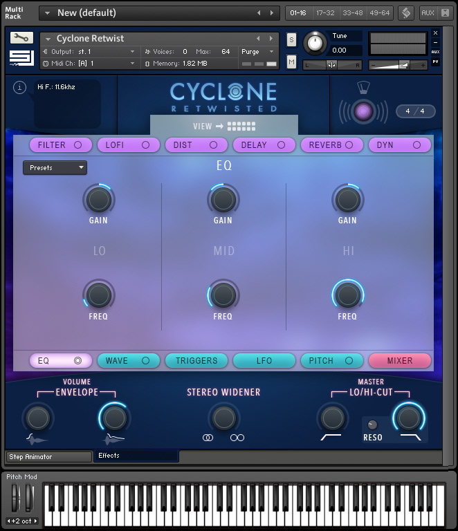This screenshot has width=458, height=531.
Task: Shift keyboard octave down
Action: [x=9, y=521]
